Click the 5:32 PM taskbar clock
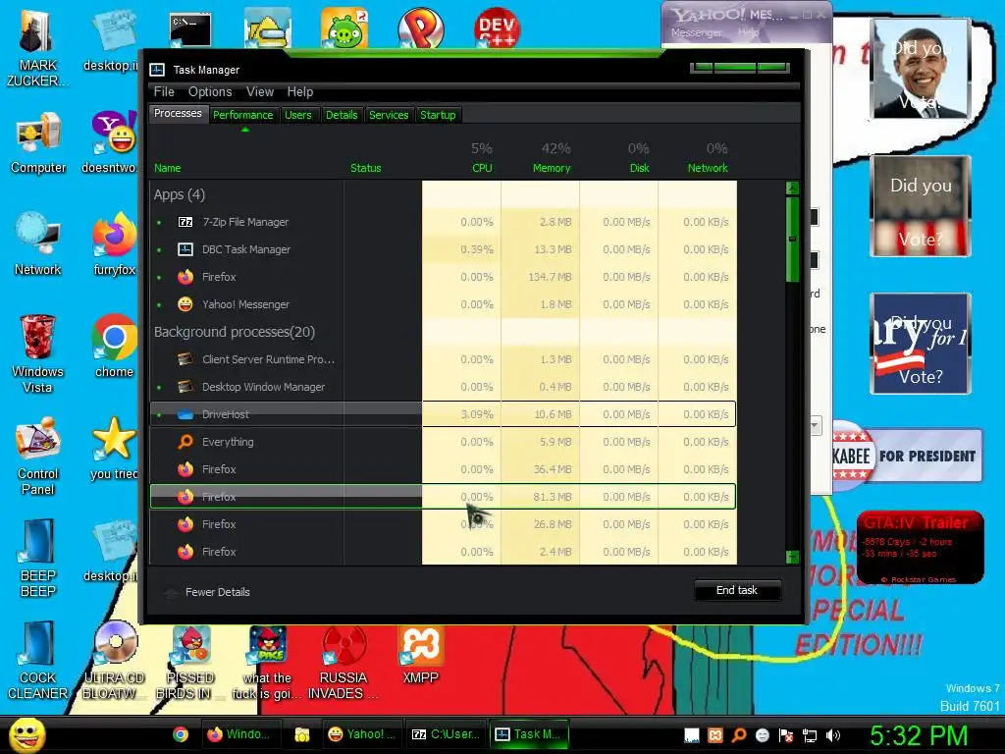The image size is (1005, 754). point(919,735)
